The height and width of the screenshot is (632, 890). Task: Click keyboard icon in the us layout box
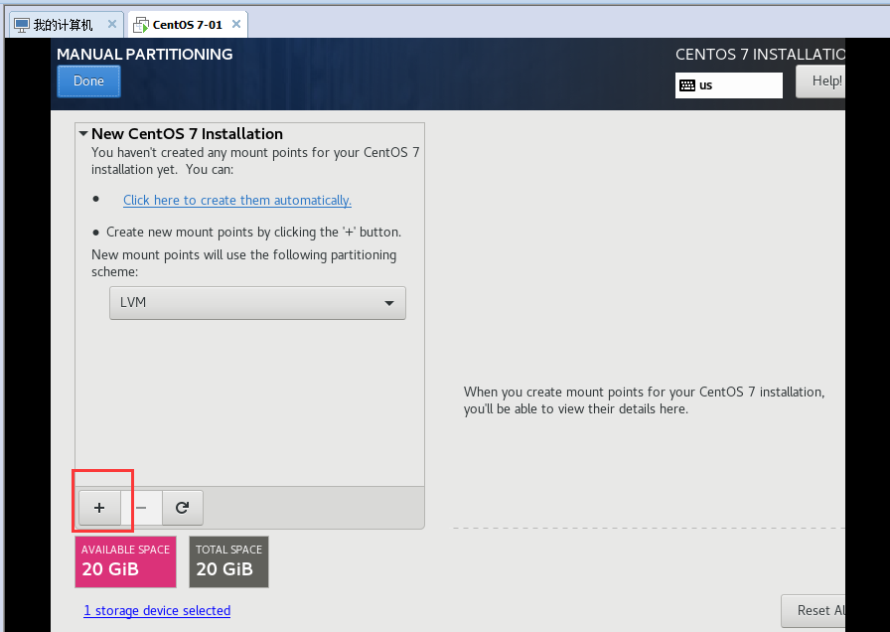686,85
